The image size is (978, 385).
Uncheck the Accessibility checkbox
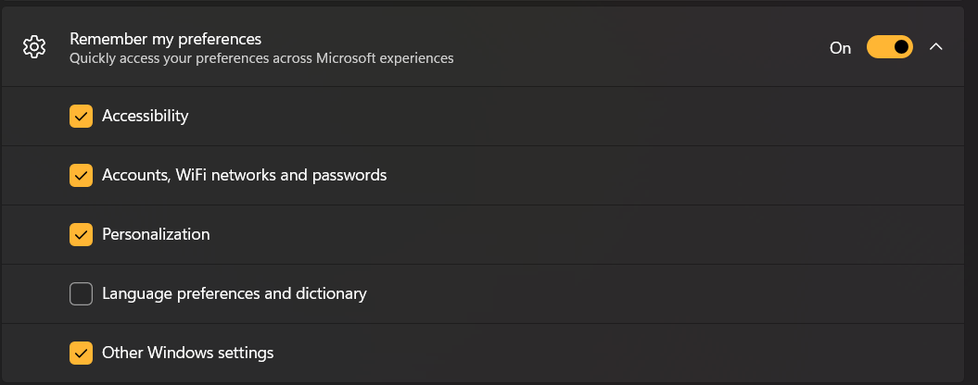coord(81,116)
